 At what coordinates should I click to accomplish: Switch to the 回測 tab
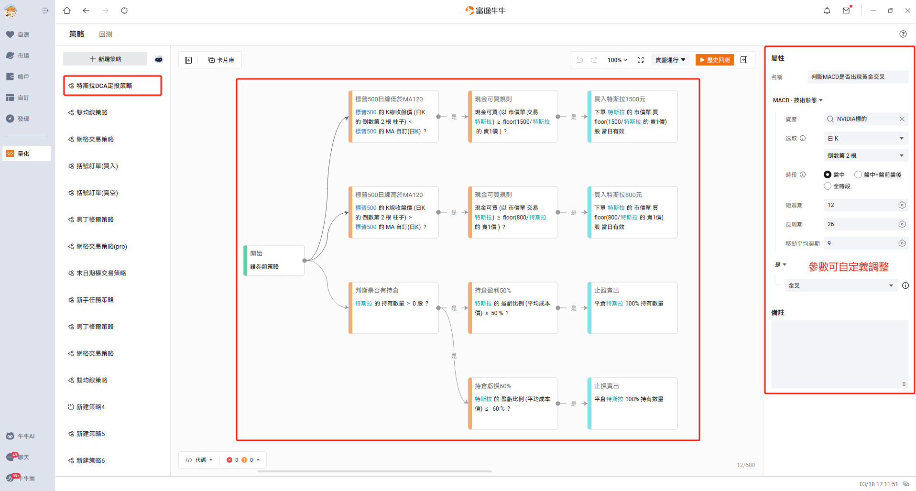pyautogui.click(x=106, y=34)
